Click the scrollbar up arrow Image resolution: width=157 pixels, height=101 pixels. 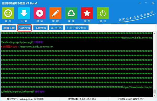pos(154,34)
